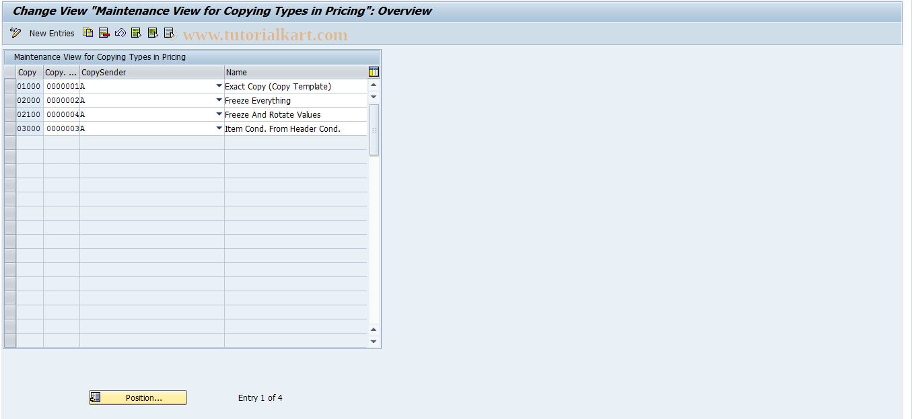Viewport: 912px width, 419px height.
Task: Click cell with copy type 01000
Action: pos(30,86)
